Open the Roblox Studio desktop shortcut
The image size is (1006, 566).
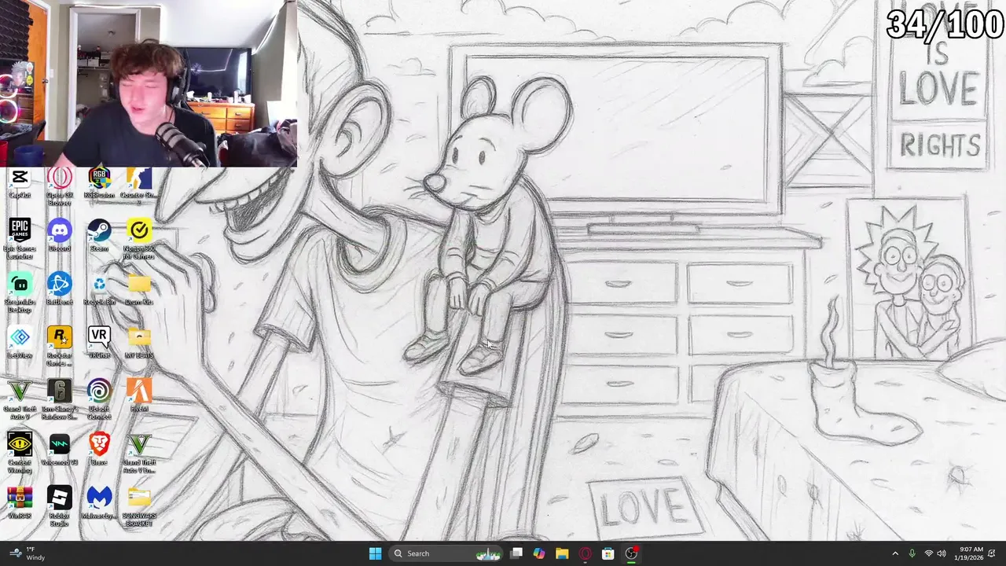pyautogui.click(x=60, y=506)
